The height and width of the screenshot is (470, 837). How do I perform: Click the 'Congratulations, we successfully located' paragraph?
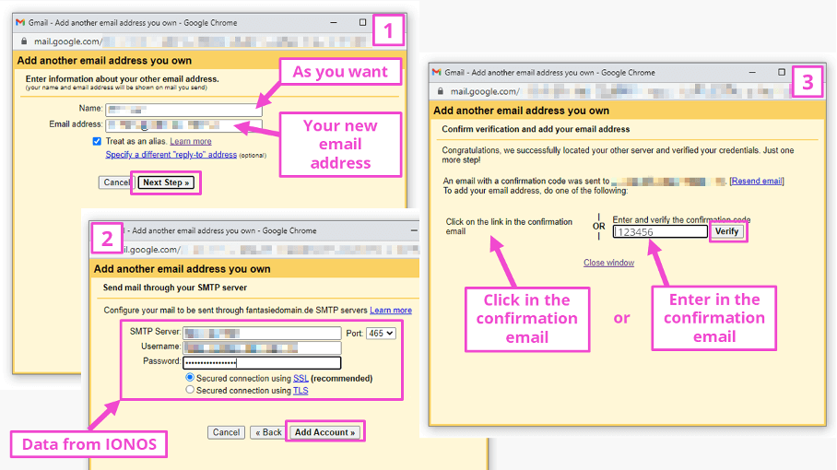[618, 155]
